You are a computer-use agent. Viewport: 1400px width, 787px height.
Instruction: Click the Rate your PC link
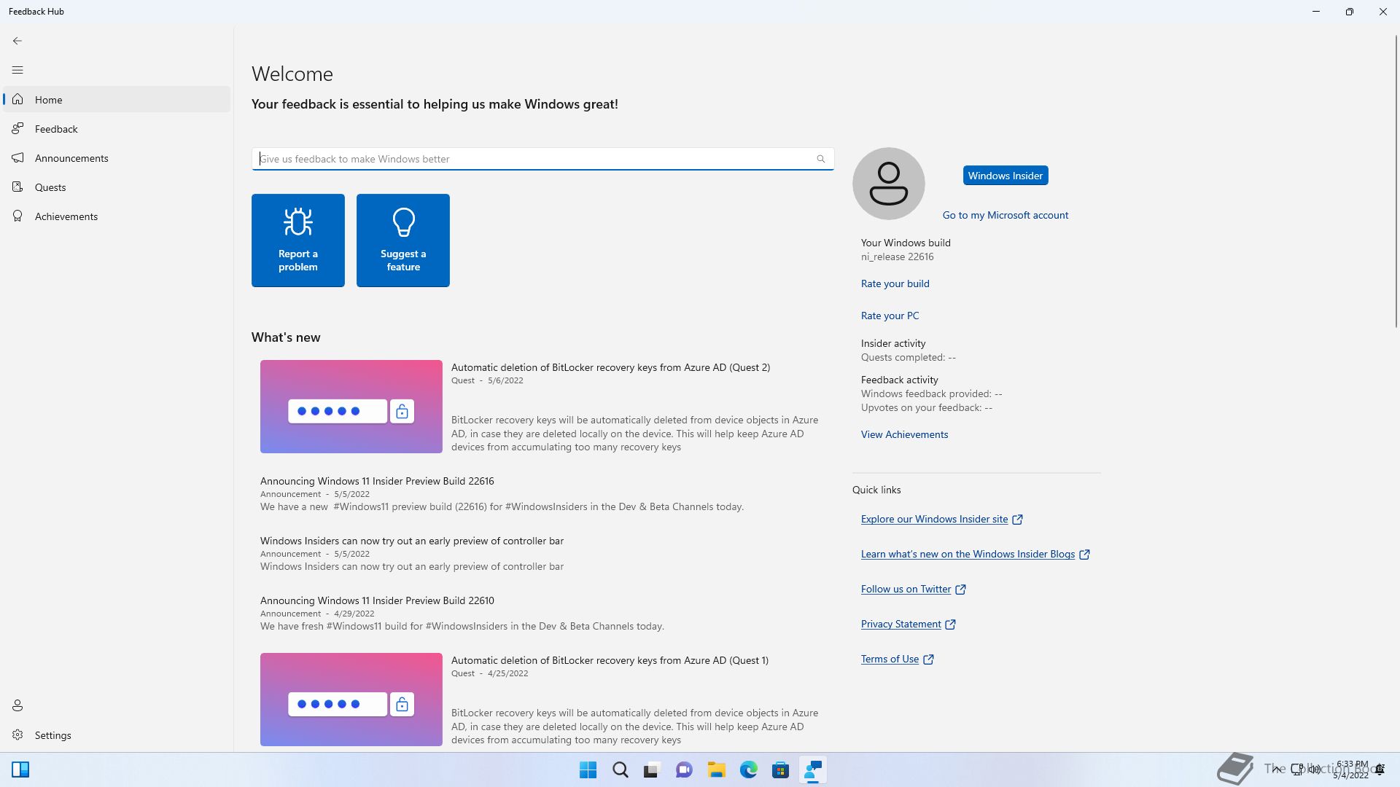(x=890, y=316)
